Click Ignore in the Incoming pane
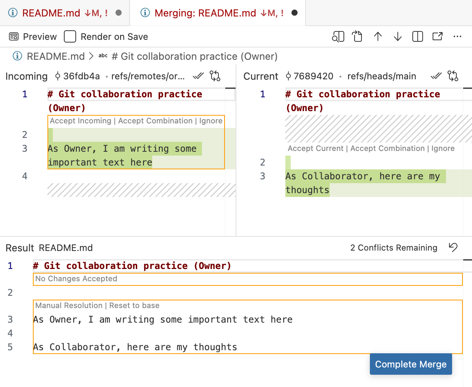This screenshot has height=387, width=472. click(x=211, y=121)
